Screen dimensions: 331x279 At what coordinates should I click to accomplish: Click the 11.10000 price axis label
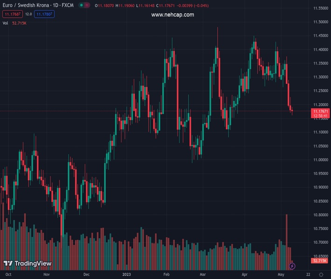coord(321,132)
